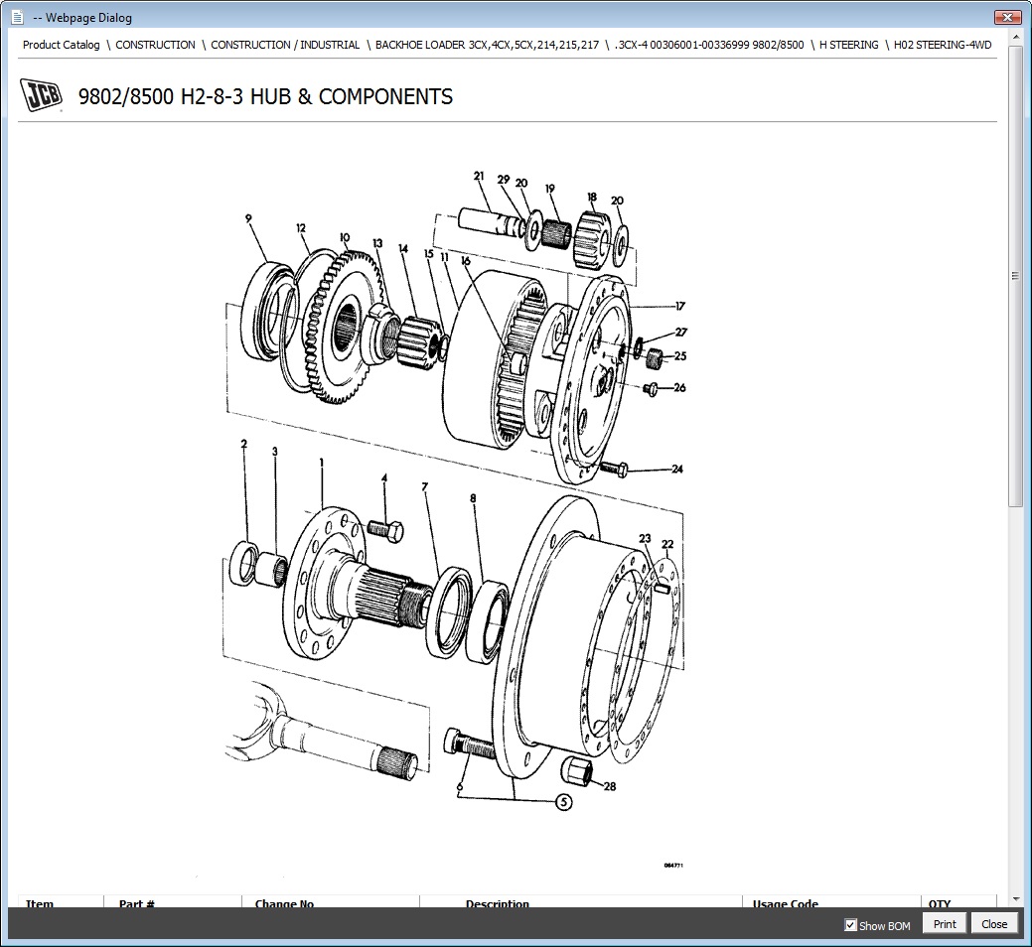Image resolution: width=1032 pixels, height=947 pixels.
Task: Select callout number 17 in diagram
Action: [679, 306]
